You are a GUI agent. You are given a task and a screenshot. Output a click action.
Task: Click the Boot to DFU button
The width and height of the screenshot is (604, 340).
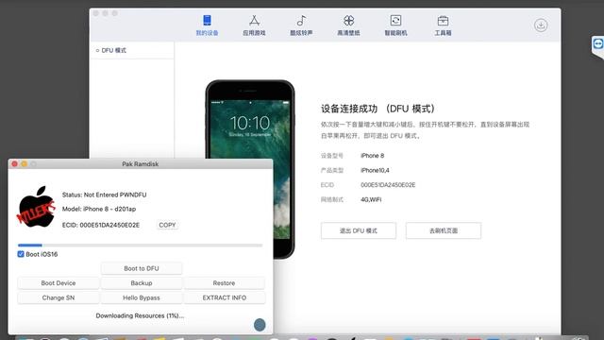142,268
